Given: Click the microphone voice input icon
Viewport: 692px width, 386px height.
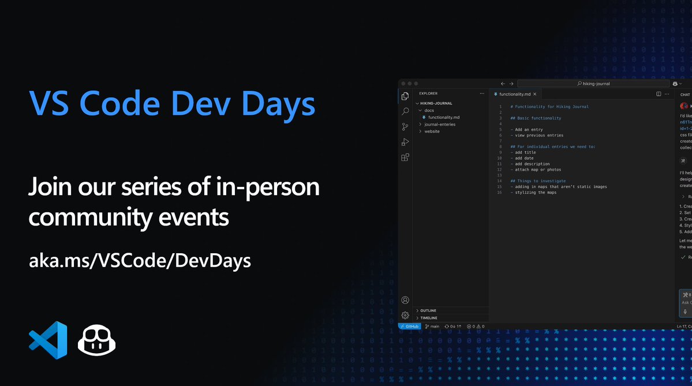Looking at the screenshot, I should click(x=686, y=312).
